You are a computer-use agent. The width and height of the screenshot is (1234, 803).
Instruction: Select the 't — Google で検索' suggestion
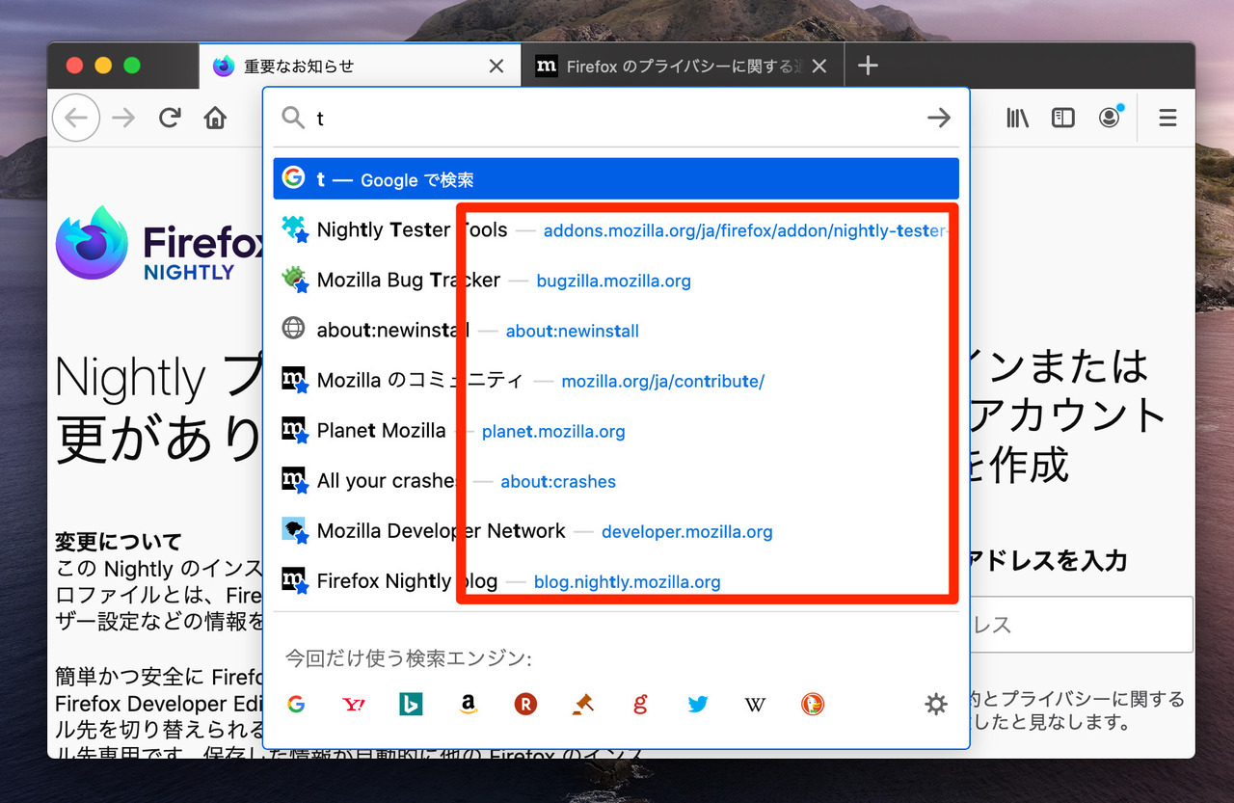click(616, 179)
